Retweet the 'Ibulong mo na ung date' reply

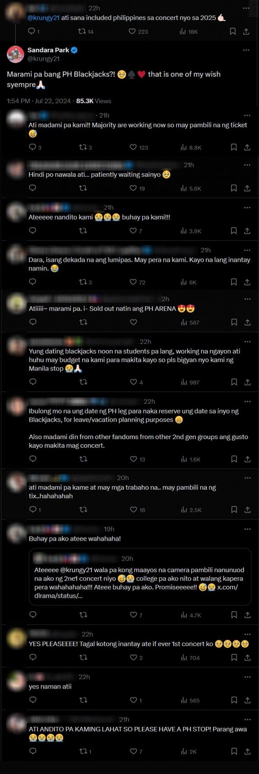pos(83,459)
